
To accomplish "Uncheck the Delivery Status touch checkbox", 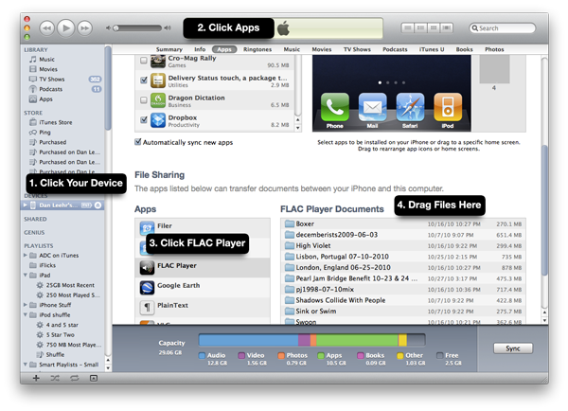I will [144, 80].
